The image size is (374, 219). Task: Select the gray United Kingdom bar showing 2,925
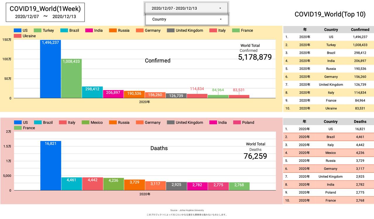176,186
